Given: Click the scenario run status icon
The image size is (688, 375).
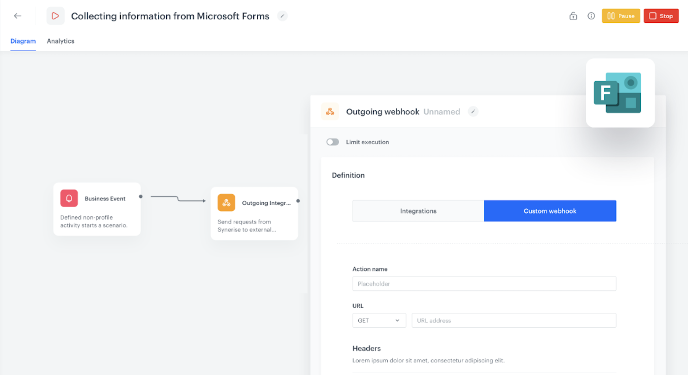Looking at the screenshot, I should 55,16.
